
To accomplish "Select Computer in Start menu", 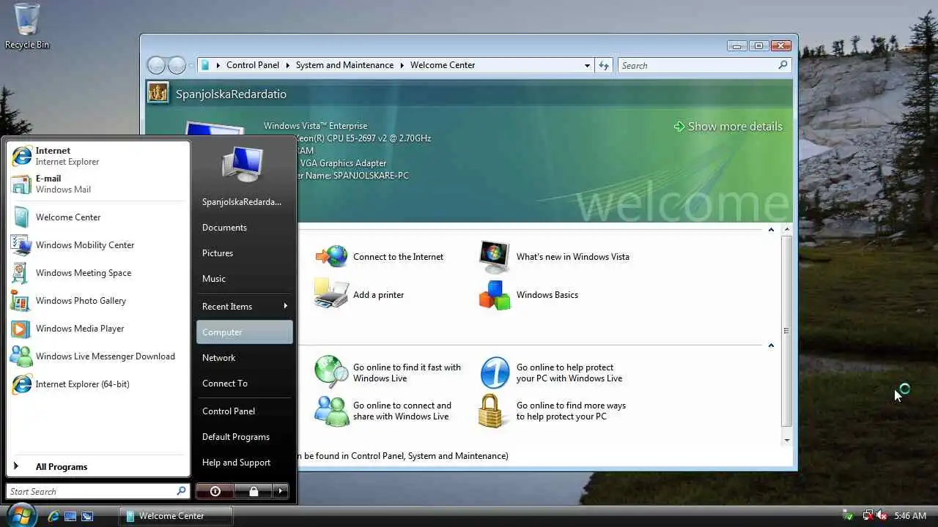I will pyautogui.click(x=245, y=332).
